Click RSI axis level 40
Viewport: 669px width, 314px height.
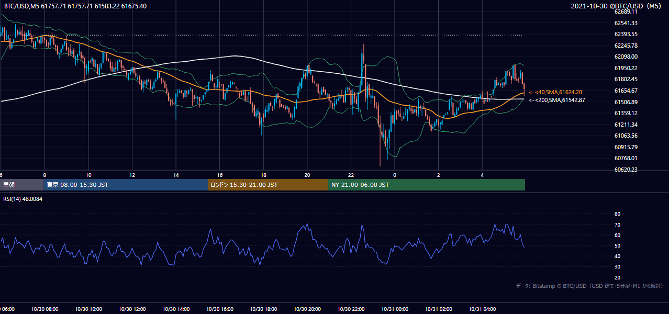[617, 256]
